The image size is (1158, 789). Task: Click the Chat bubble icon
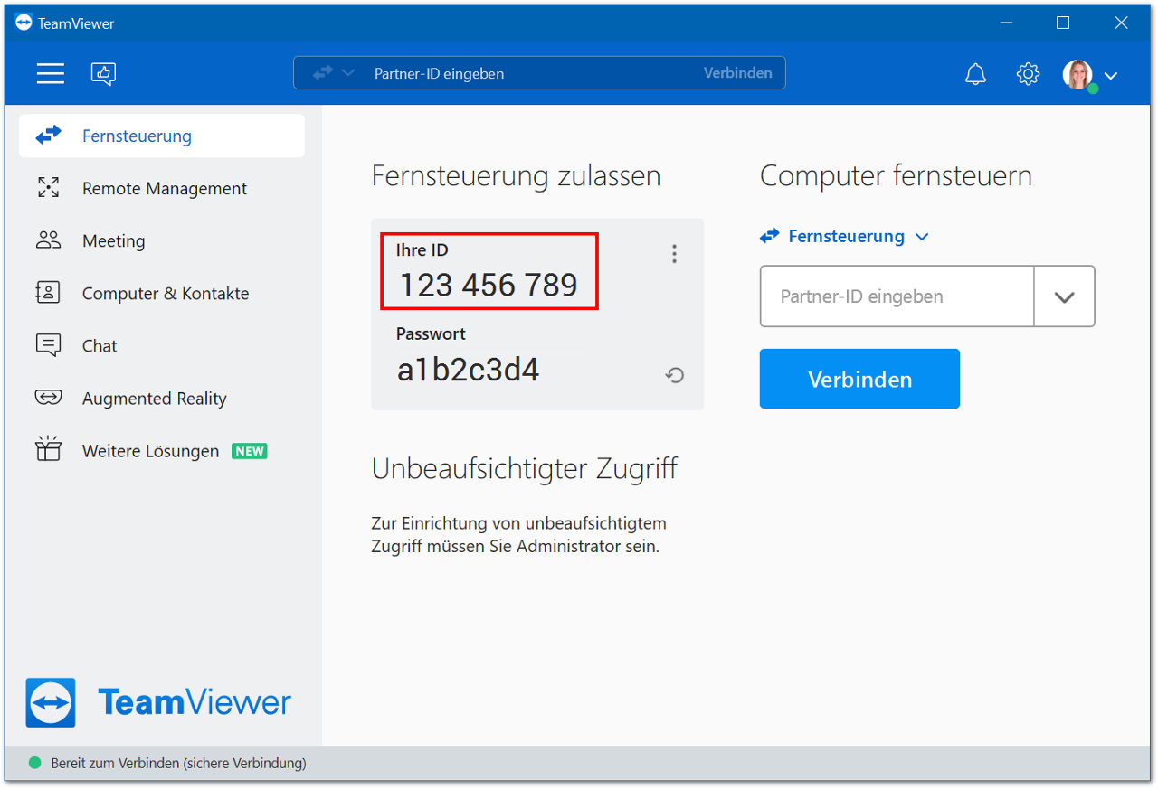point(48,345)
